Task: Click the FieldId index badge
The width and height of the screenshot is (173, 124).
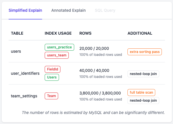Action: pos(52,69)
